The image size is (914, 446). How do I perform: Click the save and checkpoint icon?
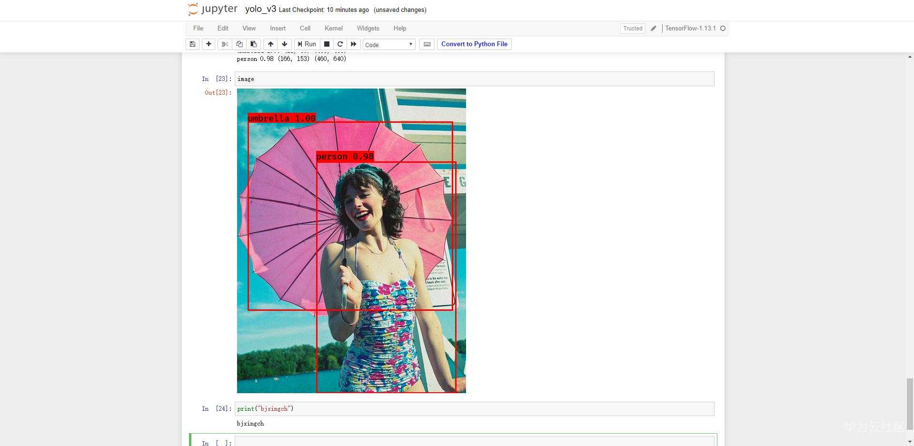click(192, 44)
